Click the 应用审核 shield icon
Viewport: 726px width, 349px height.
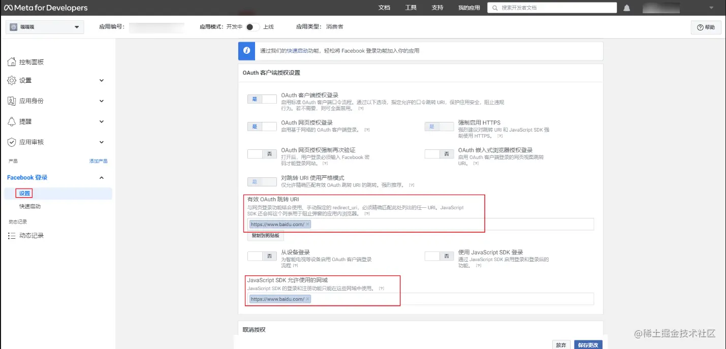click(x=12, y=142)
